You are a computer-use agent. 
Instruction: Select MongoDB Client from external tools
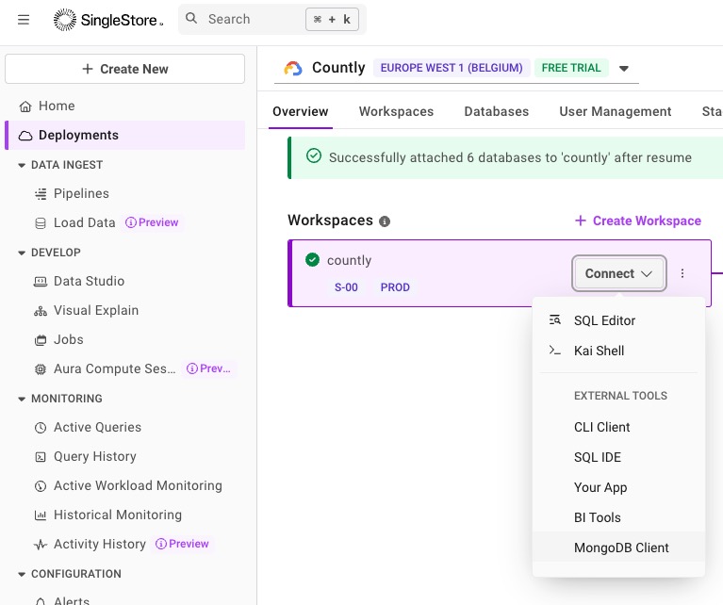pyautogui.click(x=618, y=548)
